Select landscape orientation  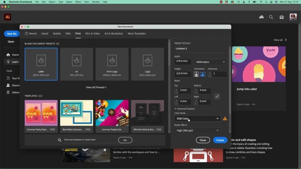tap(202, 74)
